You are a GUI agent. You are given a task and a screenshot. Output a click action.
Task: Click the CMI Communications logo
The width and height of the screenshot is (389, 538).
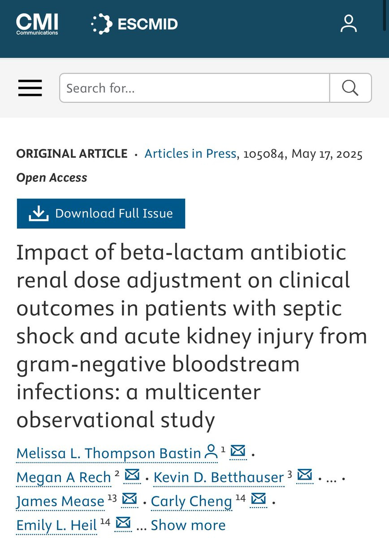tap(37, 24)
